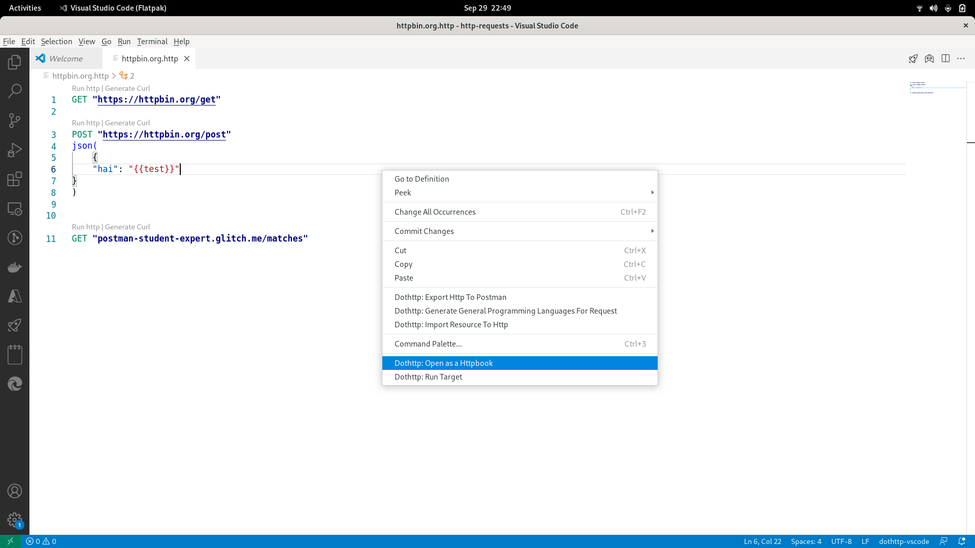This screenshot has height=548, width=975.
Task: Open the Run and Debug view
Action: (15, 150)
